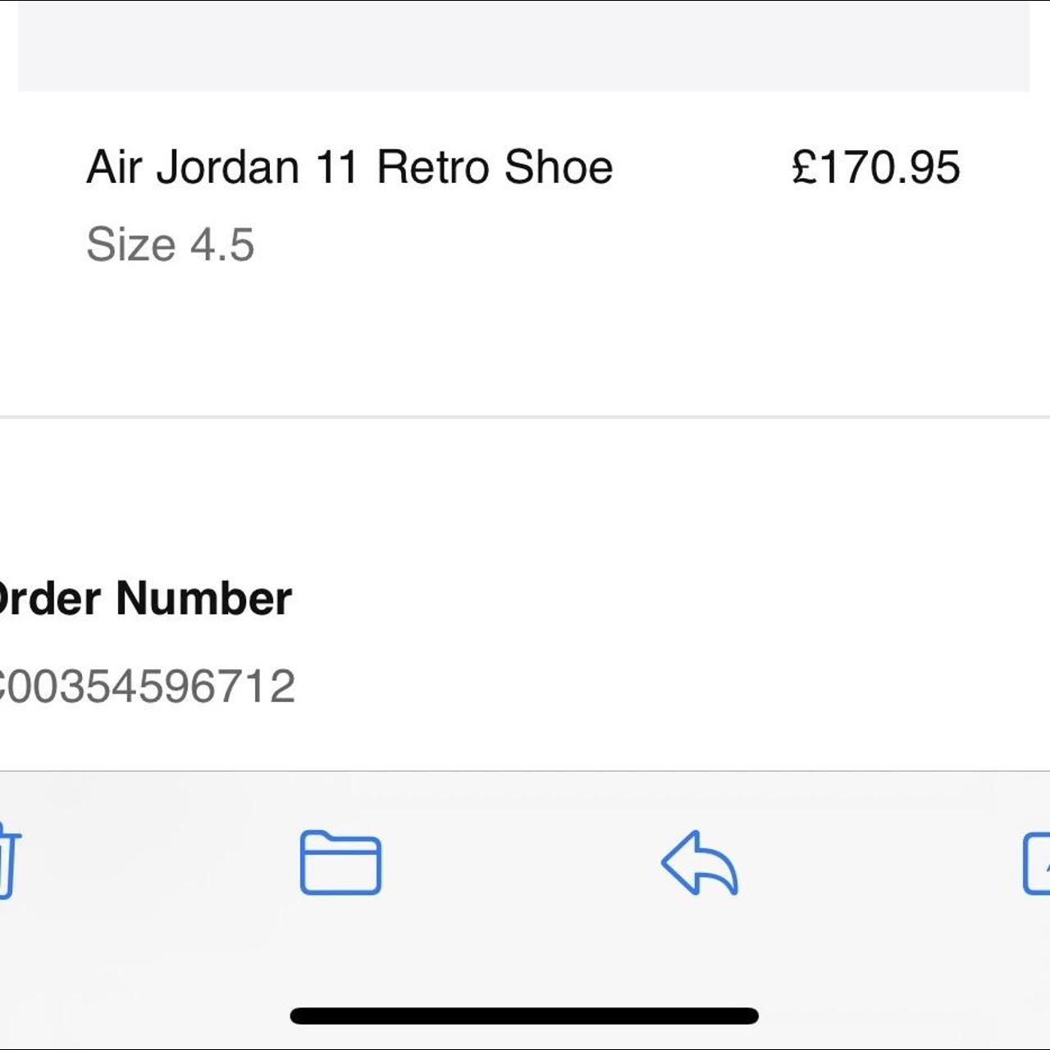Tap the Air Jordan 11 Retro Shoe name

350,167
